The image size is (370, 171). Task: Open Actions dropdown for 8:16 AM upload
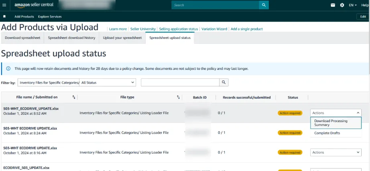tap(336, 153)
